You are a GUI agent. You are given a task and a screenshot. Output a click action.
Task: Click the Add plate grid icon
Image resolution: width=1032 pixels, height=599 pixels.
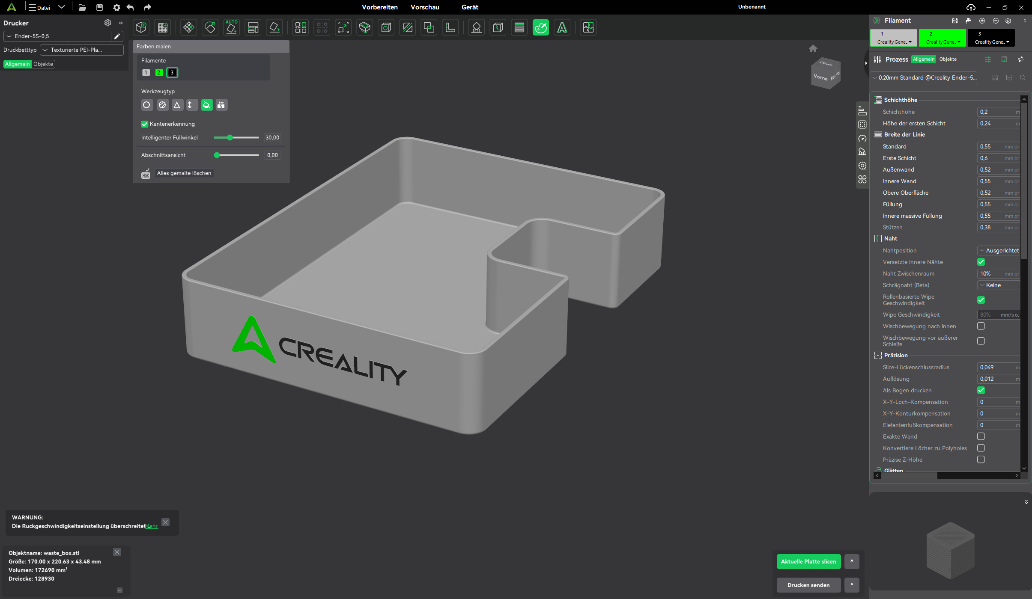pyautogui.click(x=163, y=27)
